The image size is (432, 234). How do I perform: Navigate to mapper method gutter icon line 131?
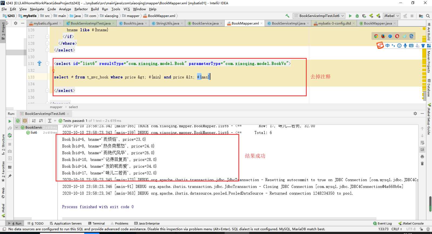[39, 63]
